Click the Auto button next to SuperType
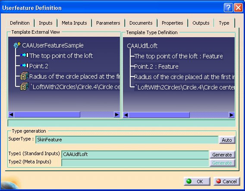 click(x=227, y=140)
